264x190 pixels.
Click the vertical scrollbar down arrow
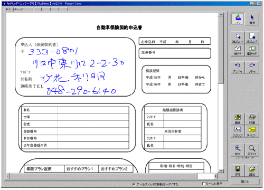point(221,171)
